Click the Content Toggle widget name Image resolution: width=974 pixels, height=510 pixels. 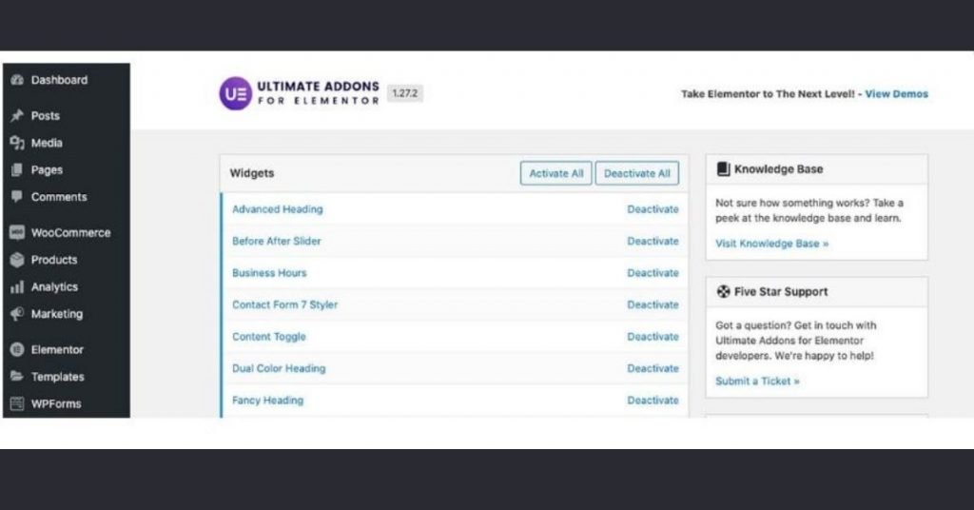click(269, 337)
